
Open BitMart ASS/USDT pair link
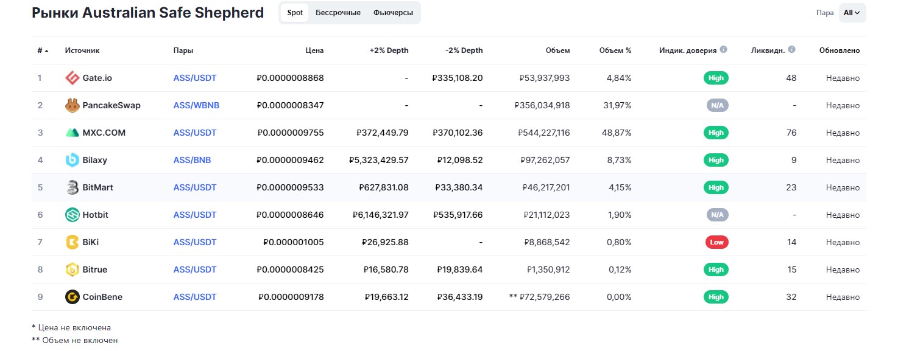tap(195, 187)
